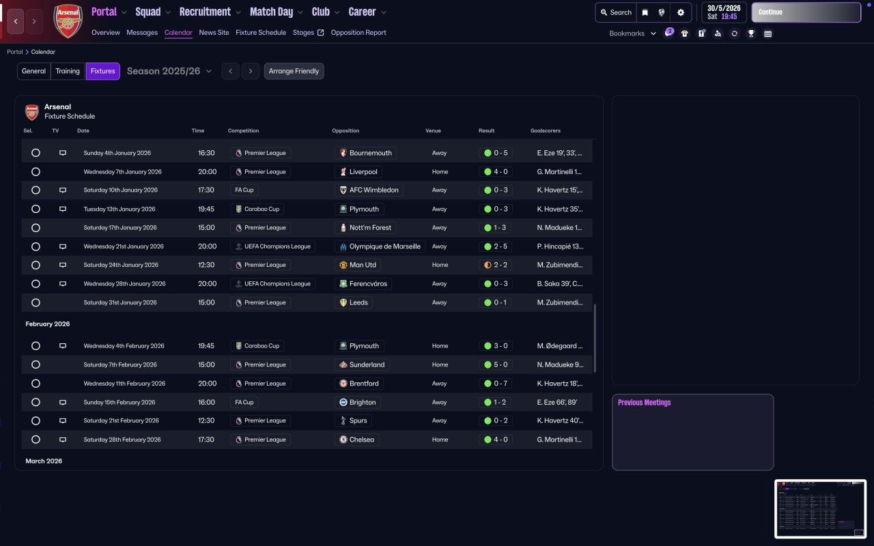
Task: Select the Sunderland fixture radio button
Action: [x=36, y=364]
